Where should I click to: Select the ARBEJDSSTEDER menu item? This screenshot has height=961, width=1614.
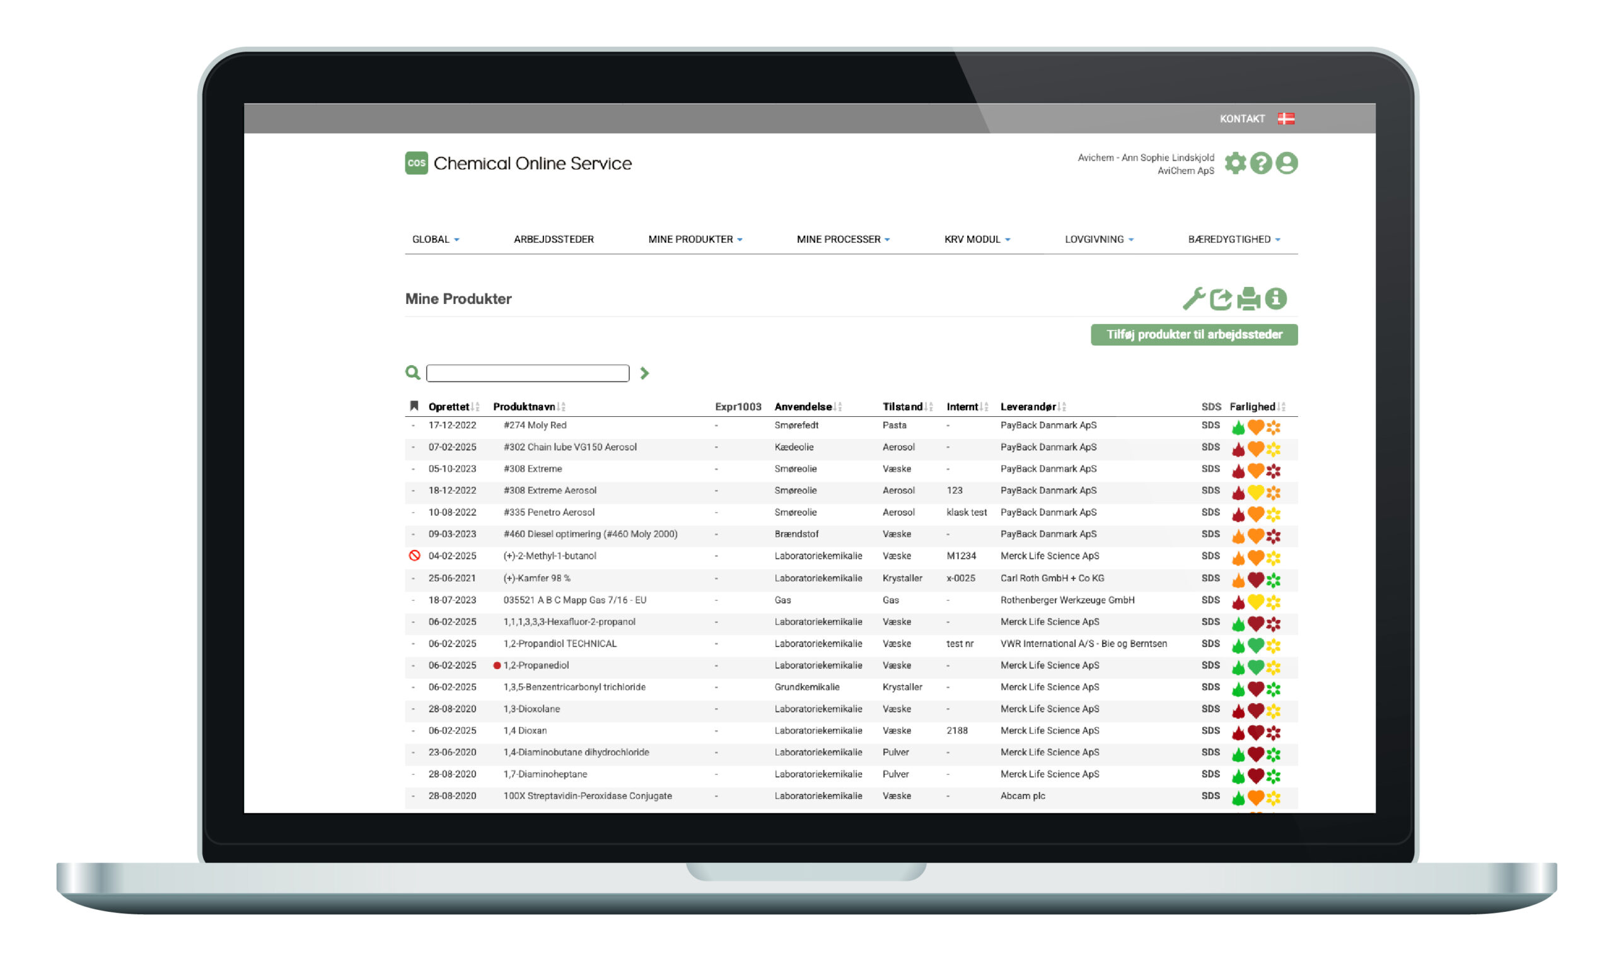(x=554, y=240)
